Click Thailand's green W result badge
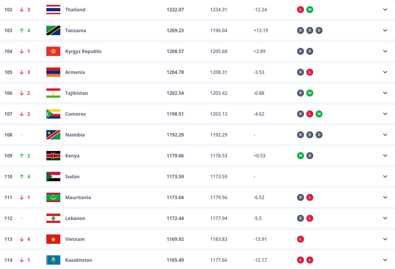This screenshot has width=395, height=269. (x=310, y=9)
